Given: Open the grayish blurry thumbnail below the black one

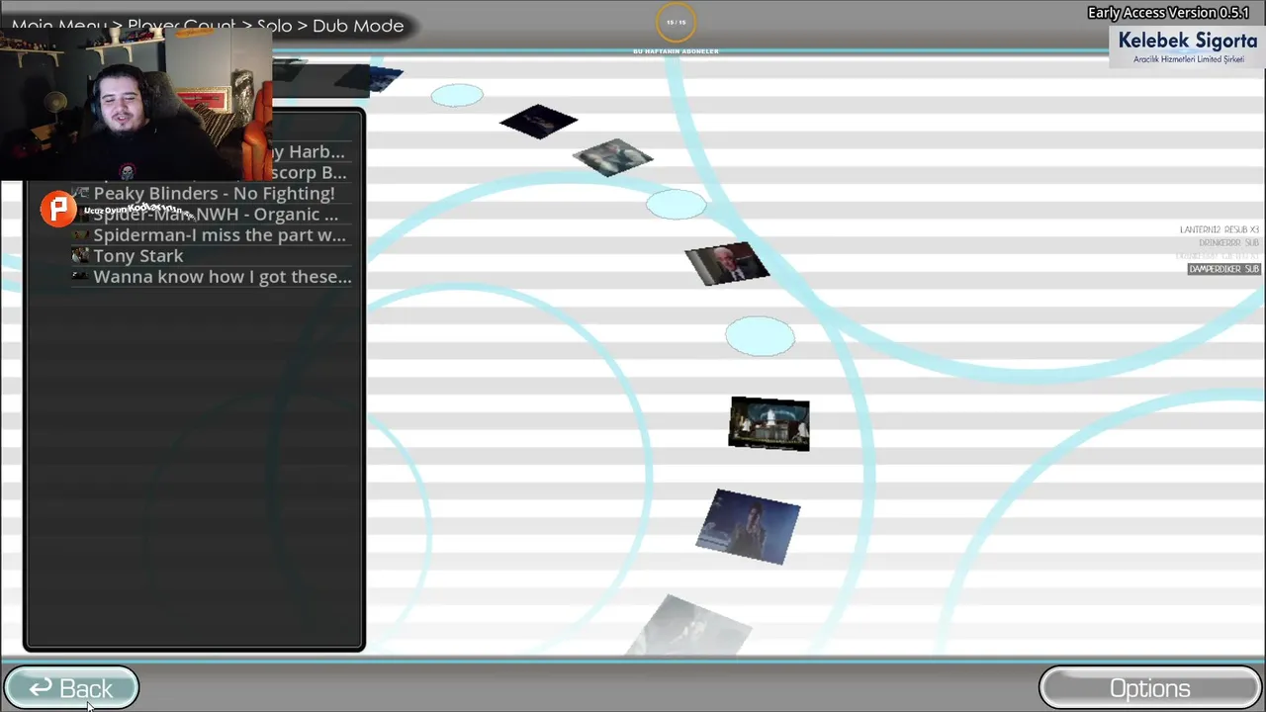Looking at the screenshot, I should coord(612,157).
